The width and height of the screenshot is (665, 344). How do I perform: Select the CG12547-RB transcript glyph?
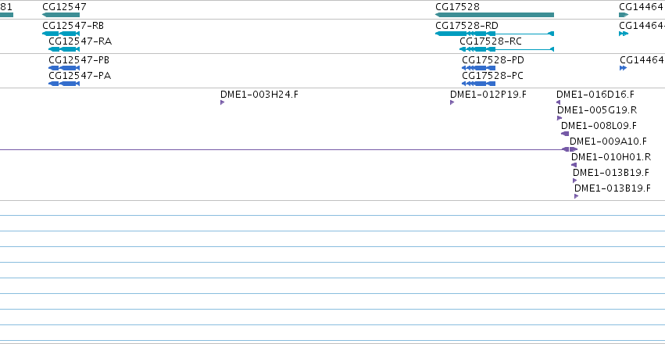(x=61, y=34)
